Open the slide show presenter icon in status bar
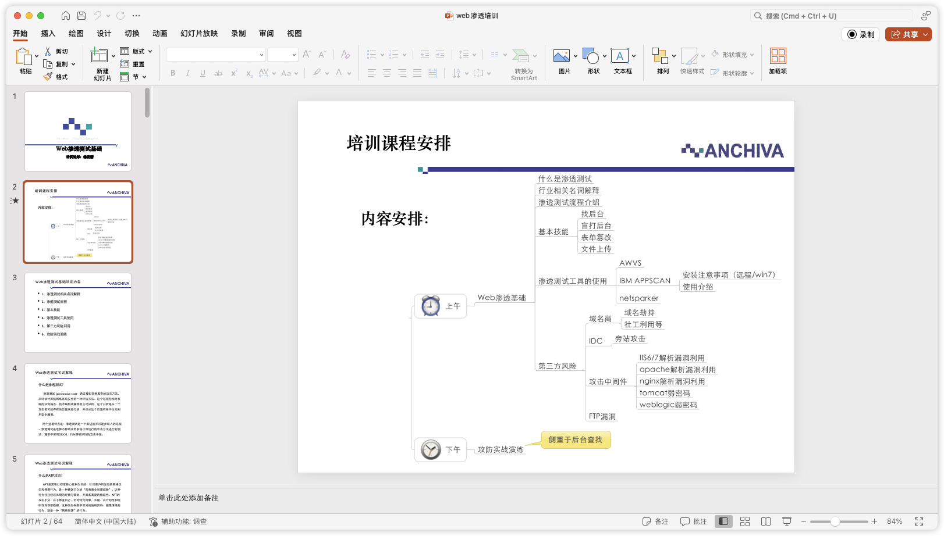The height and width of the screenshot is (536, 944). point(787,521)
